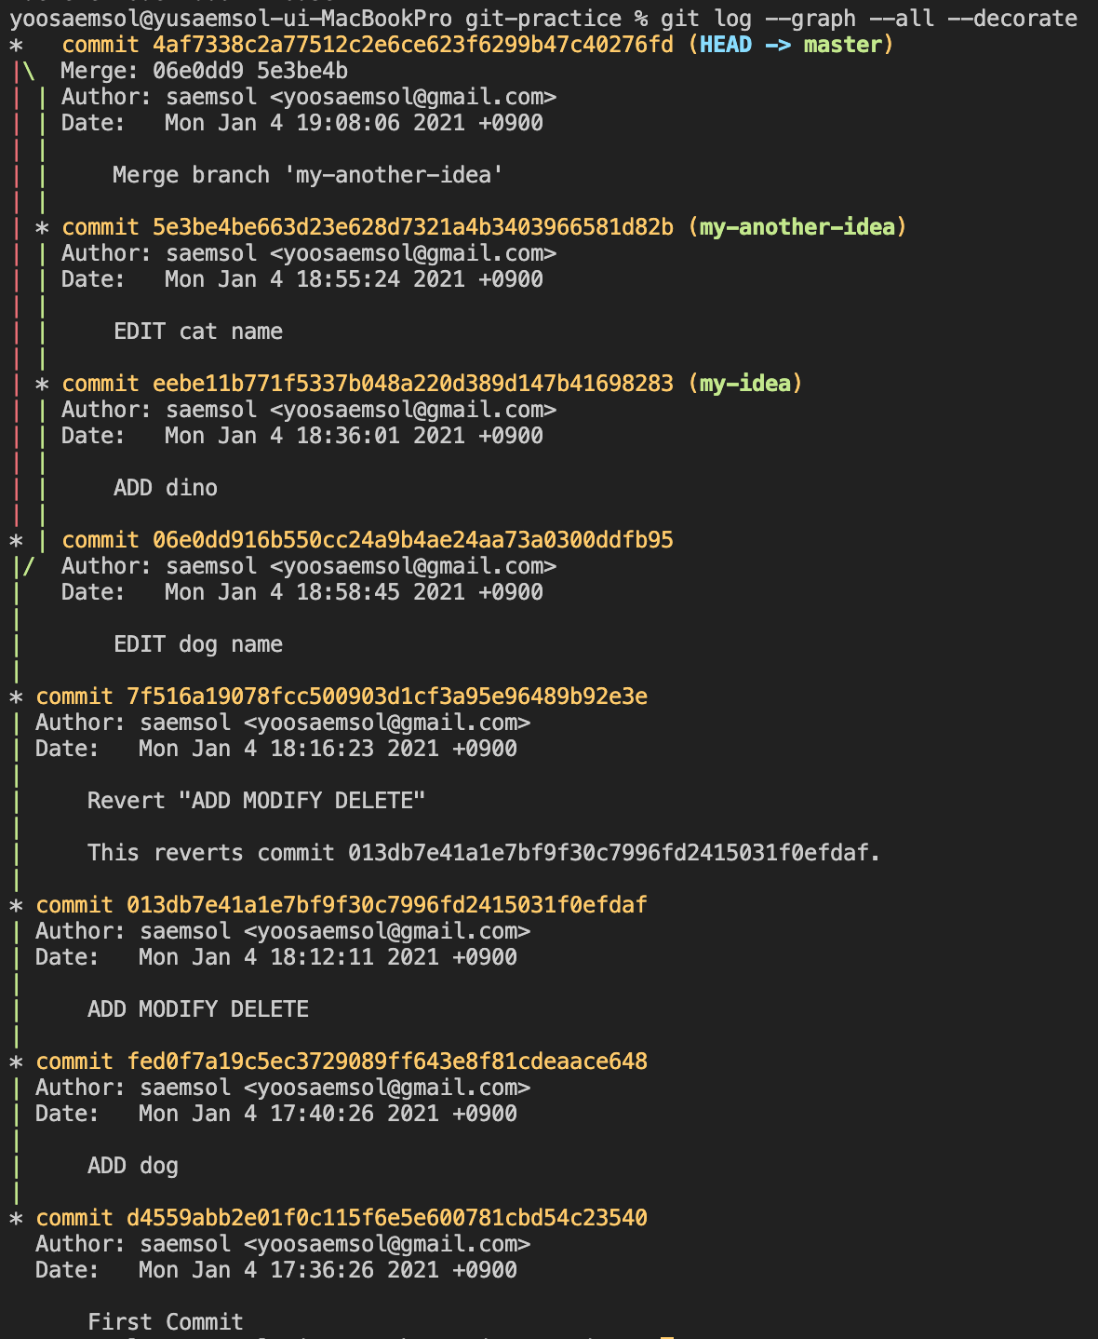Screen dimensions: 1098x1339
Task: Select commit hash 7f516a19078fcc500903d1cf3a95e96489b92e3e
Action: tap(387, 697)
